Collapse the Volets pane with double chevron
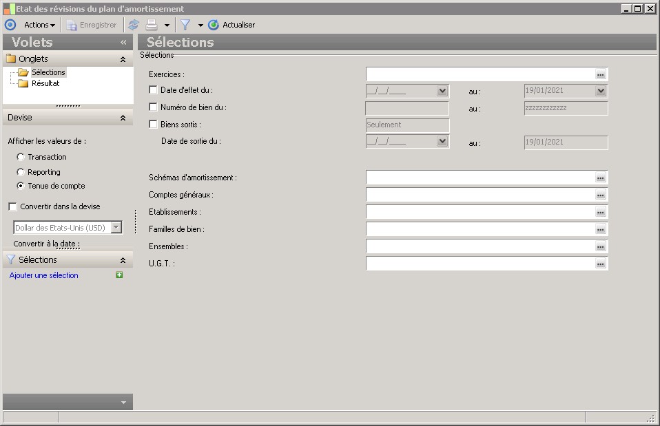Screen dimensions: 660x426 point(123,42)
